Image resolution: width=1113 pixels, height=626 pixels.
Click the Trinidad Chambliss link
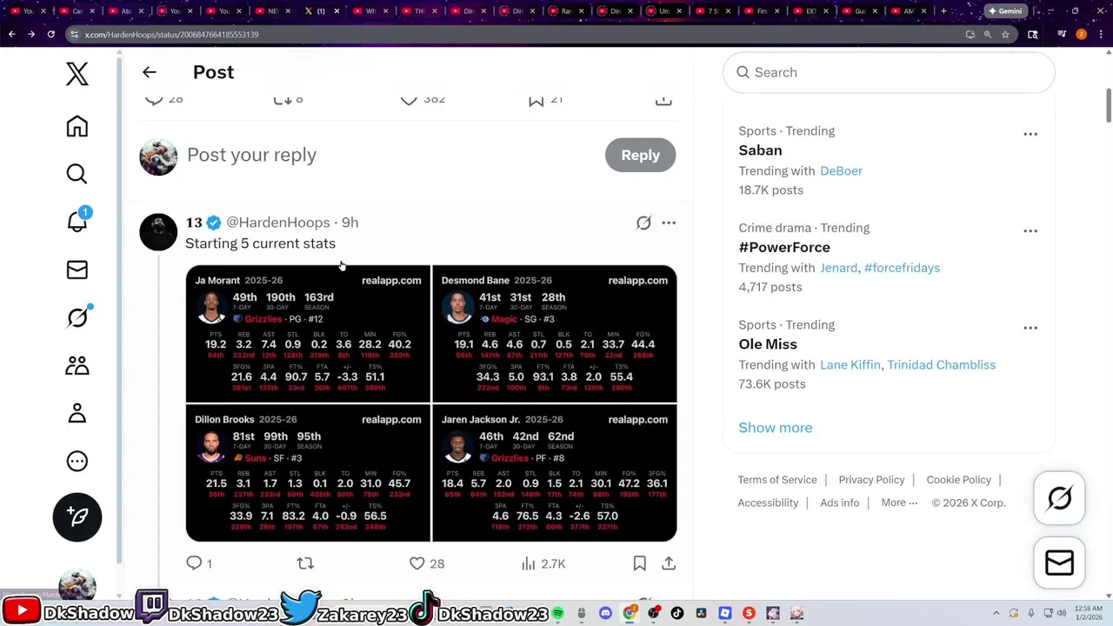[x=941, y=365]
